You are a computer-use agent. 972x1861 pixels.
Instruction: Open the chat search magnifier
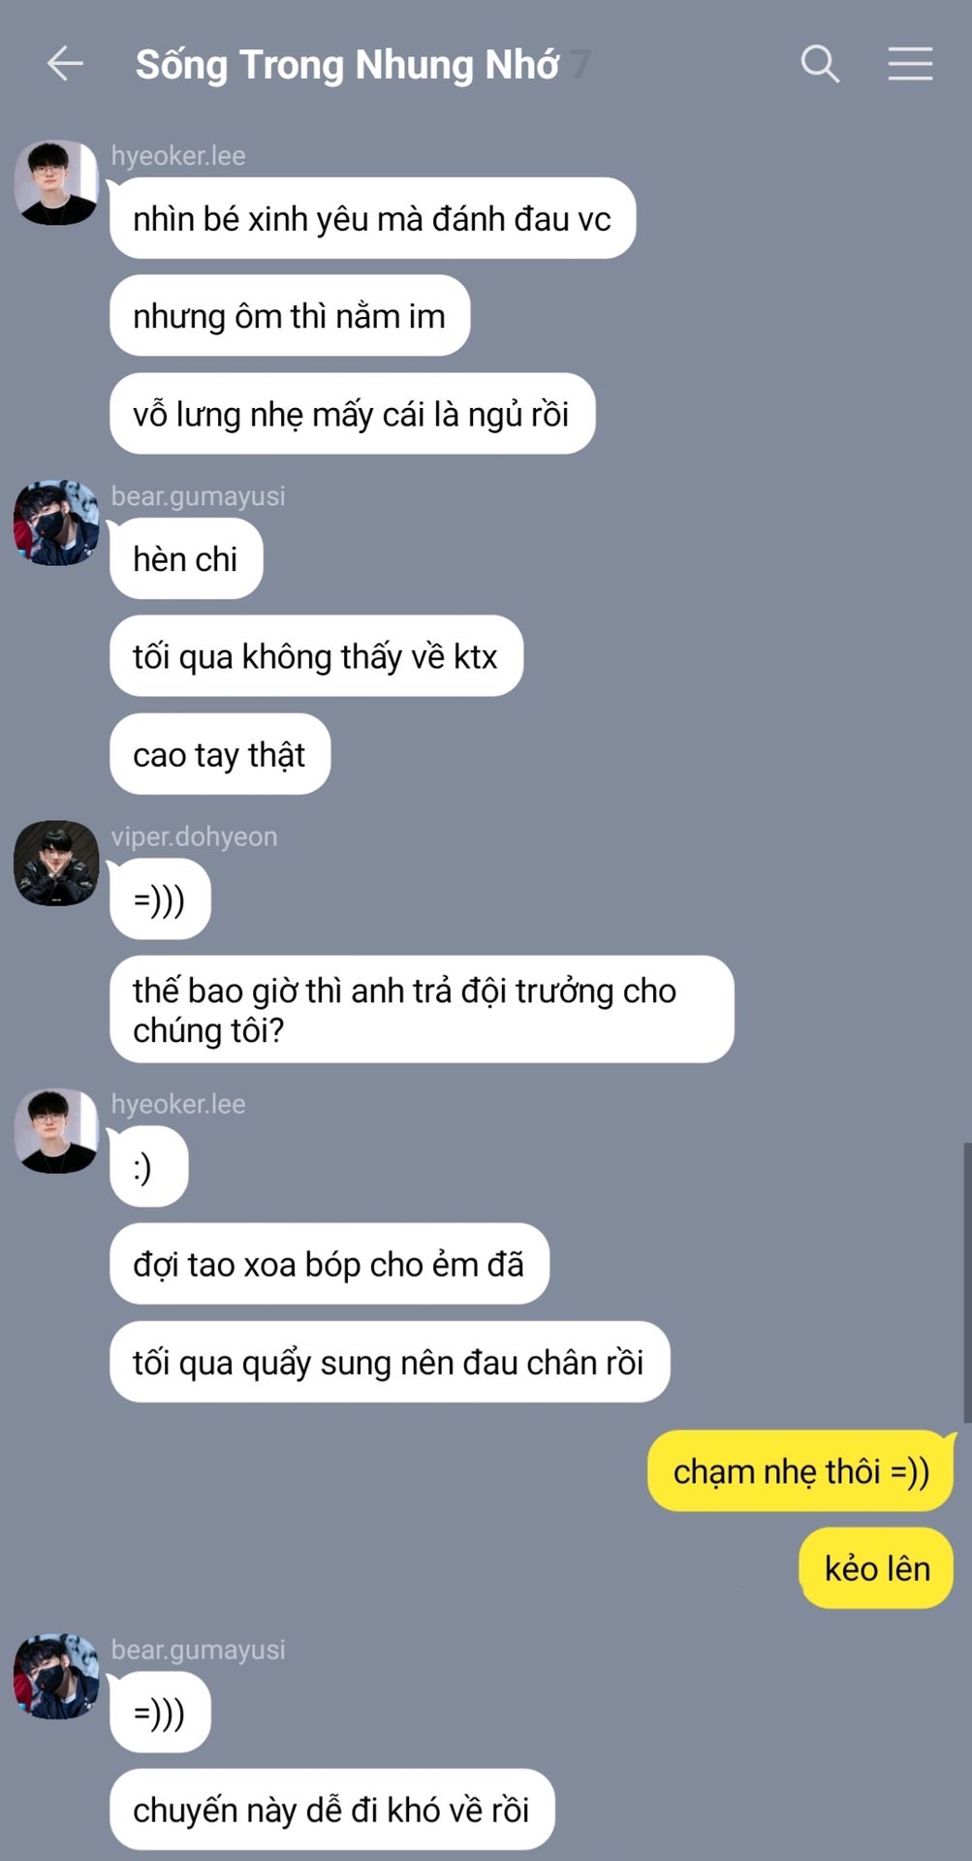[x=820, y=64]
